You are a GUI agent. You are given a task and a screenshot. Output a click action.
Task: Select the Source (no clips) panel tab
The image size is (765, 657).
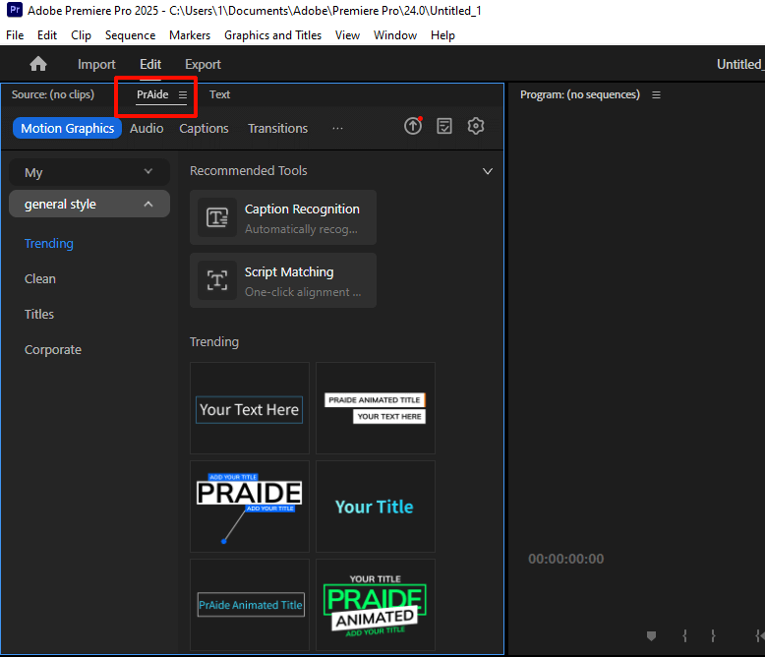[53, 94]
